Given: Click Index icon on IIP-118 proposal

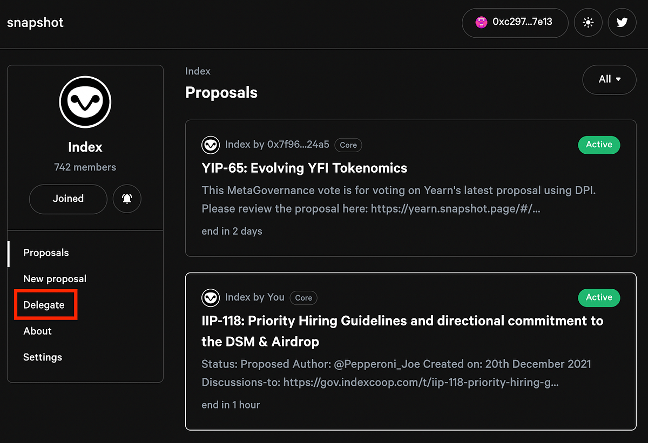Looking at the screenshot, I should tap(211, 297).
